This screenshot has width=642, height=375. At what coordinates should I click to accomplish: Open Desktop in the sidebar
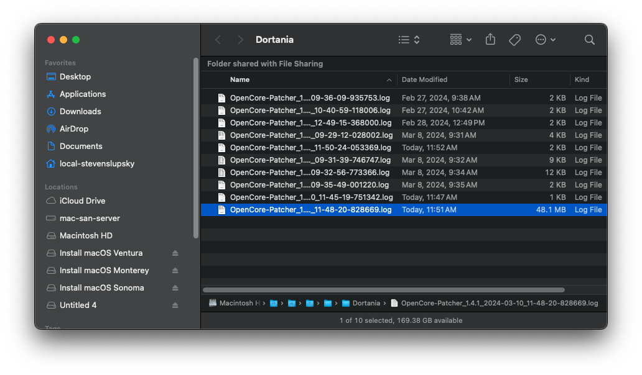tap(69, 77)
